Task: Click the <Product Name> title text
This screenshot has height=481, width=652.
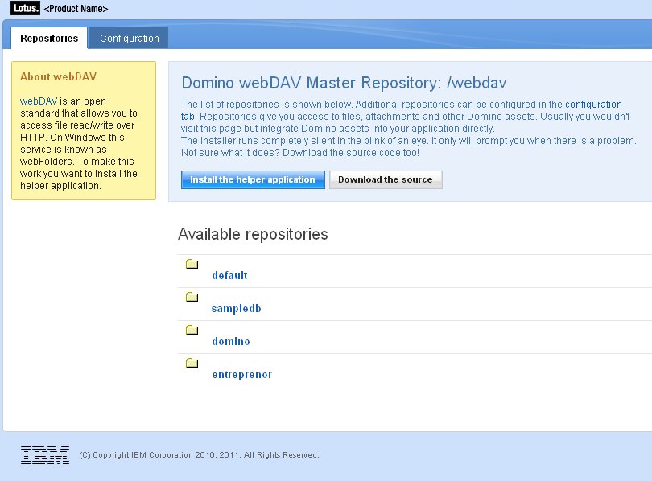Action: 76,9
